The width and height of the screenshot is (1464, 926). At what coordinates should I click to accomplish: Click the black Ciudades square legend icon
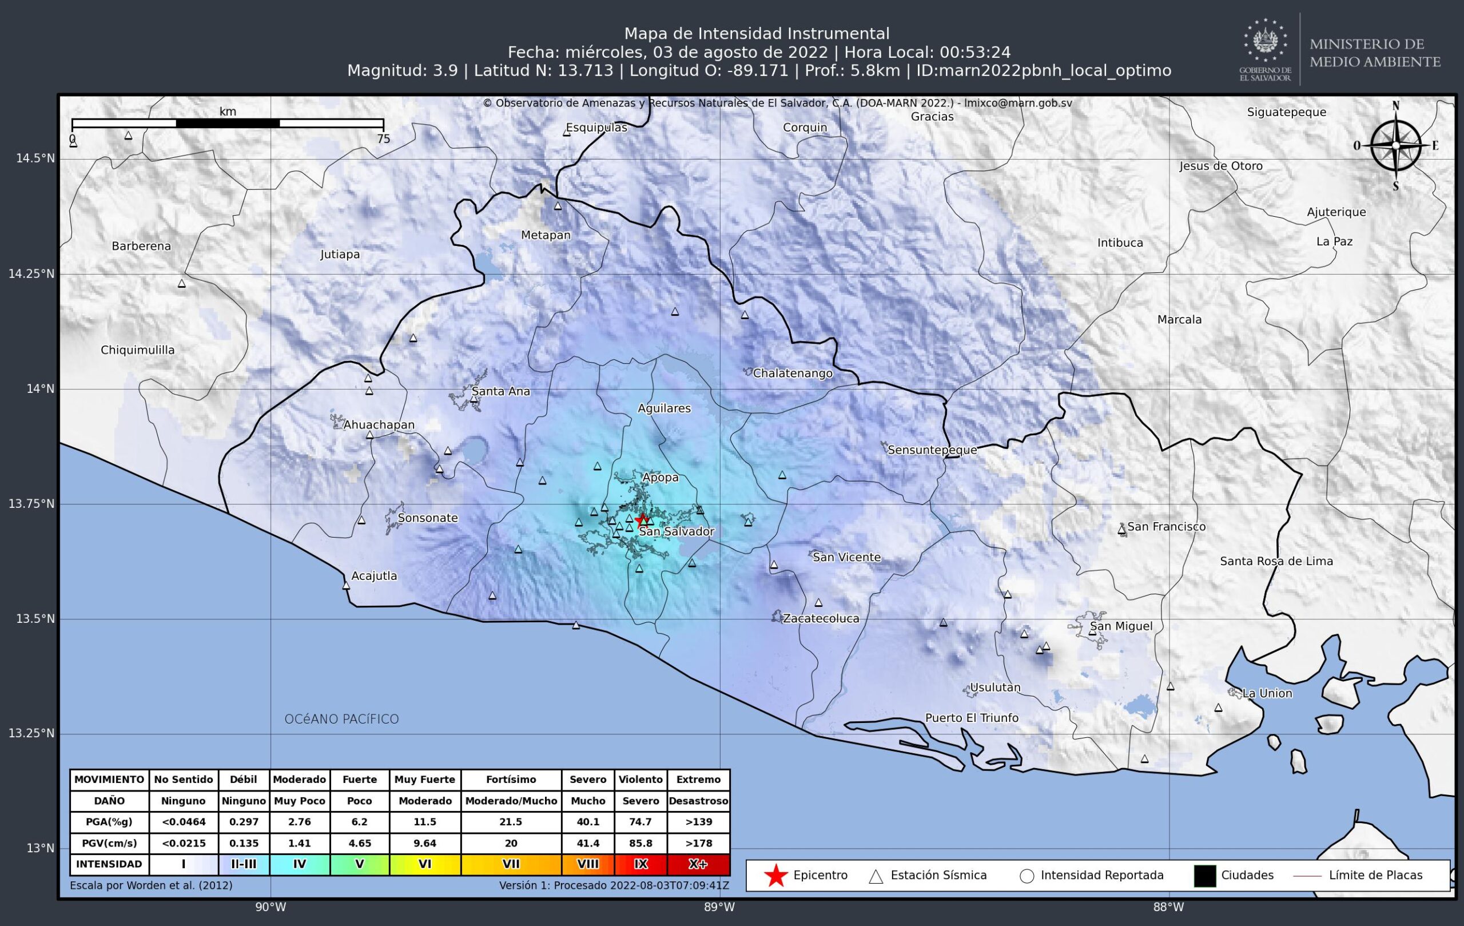[1205, 876]
